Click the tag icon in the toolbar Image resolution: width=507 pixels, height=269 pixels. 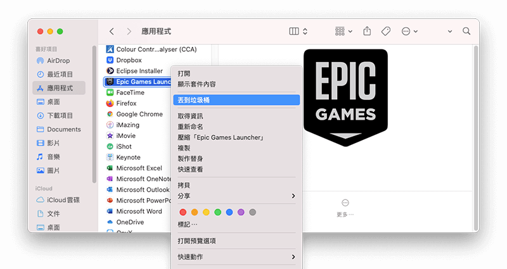click(386, 31)
